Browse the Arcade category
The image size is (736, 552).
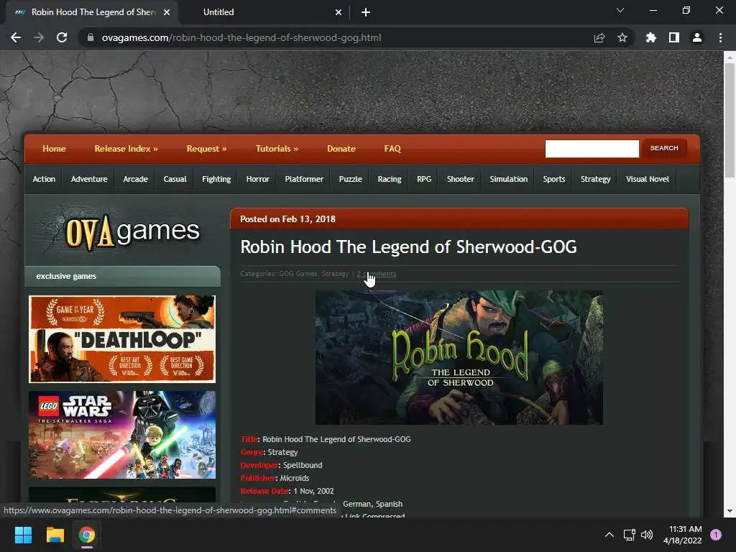coord(135,179)
